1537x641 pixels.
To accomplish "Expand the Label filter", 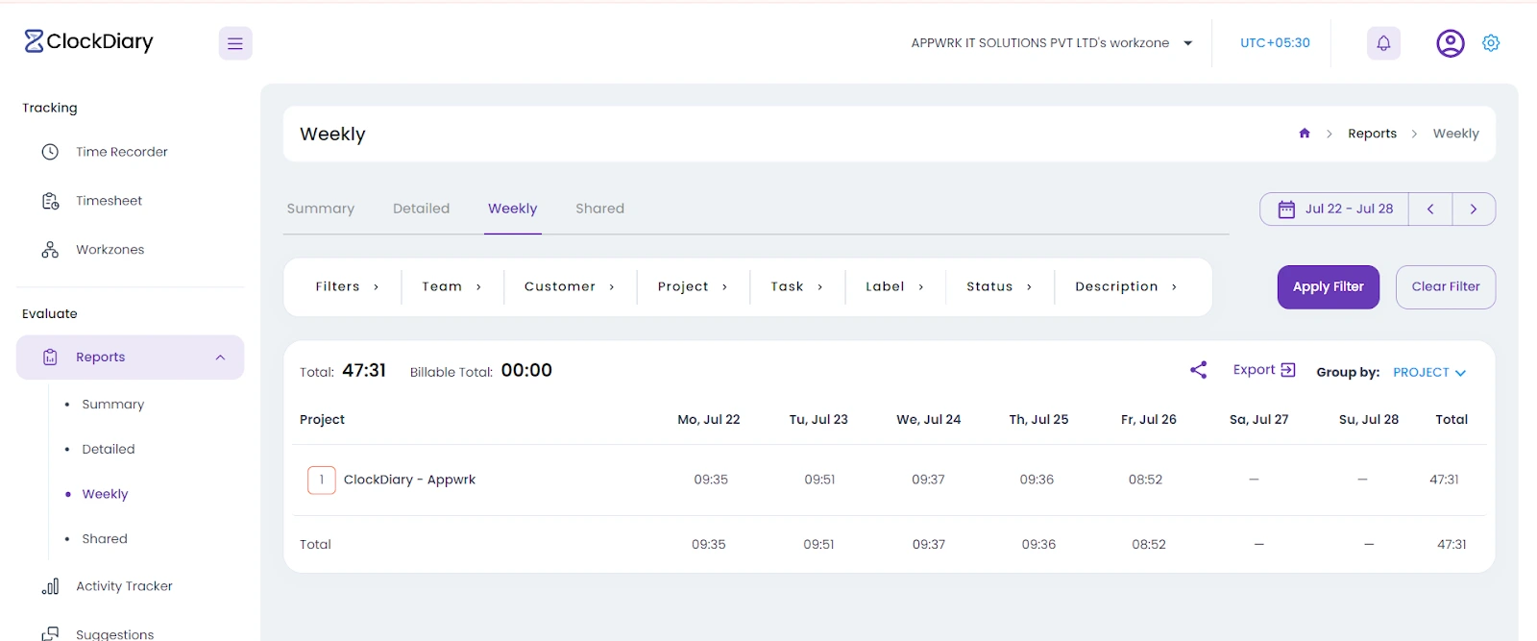I will click(x=894, y=286).
